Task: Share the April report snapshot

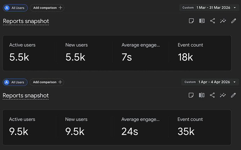Action: (212, 95)
